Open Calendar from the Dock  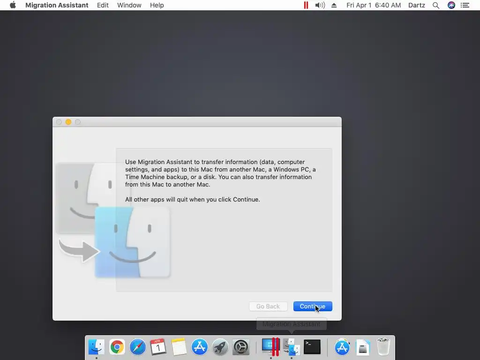tap(158, 347)
